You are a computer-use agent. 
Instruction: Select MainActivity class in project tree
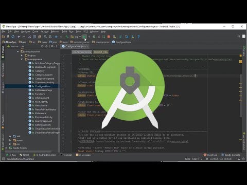coord(42,102)
